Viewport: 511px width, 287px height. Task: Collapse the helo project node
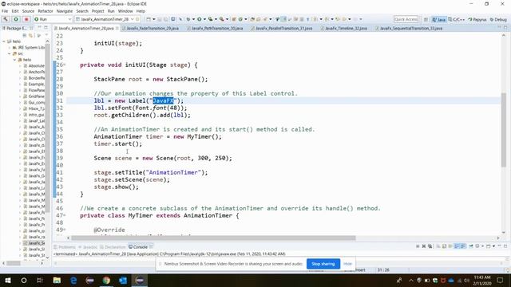[x=4, y=41]
